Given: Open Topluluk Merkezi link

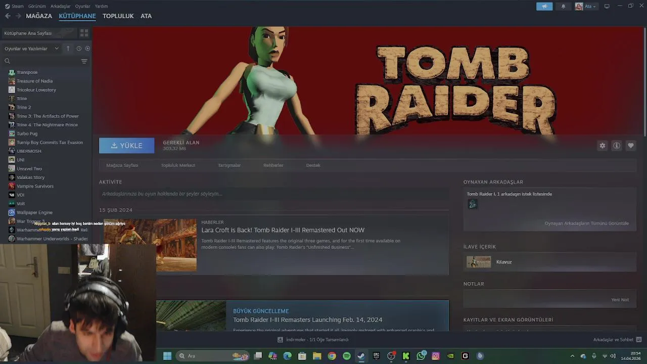Looking at the screenshot, I should click(x=178, y=165).
